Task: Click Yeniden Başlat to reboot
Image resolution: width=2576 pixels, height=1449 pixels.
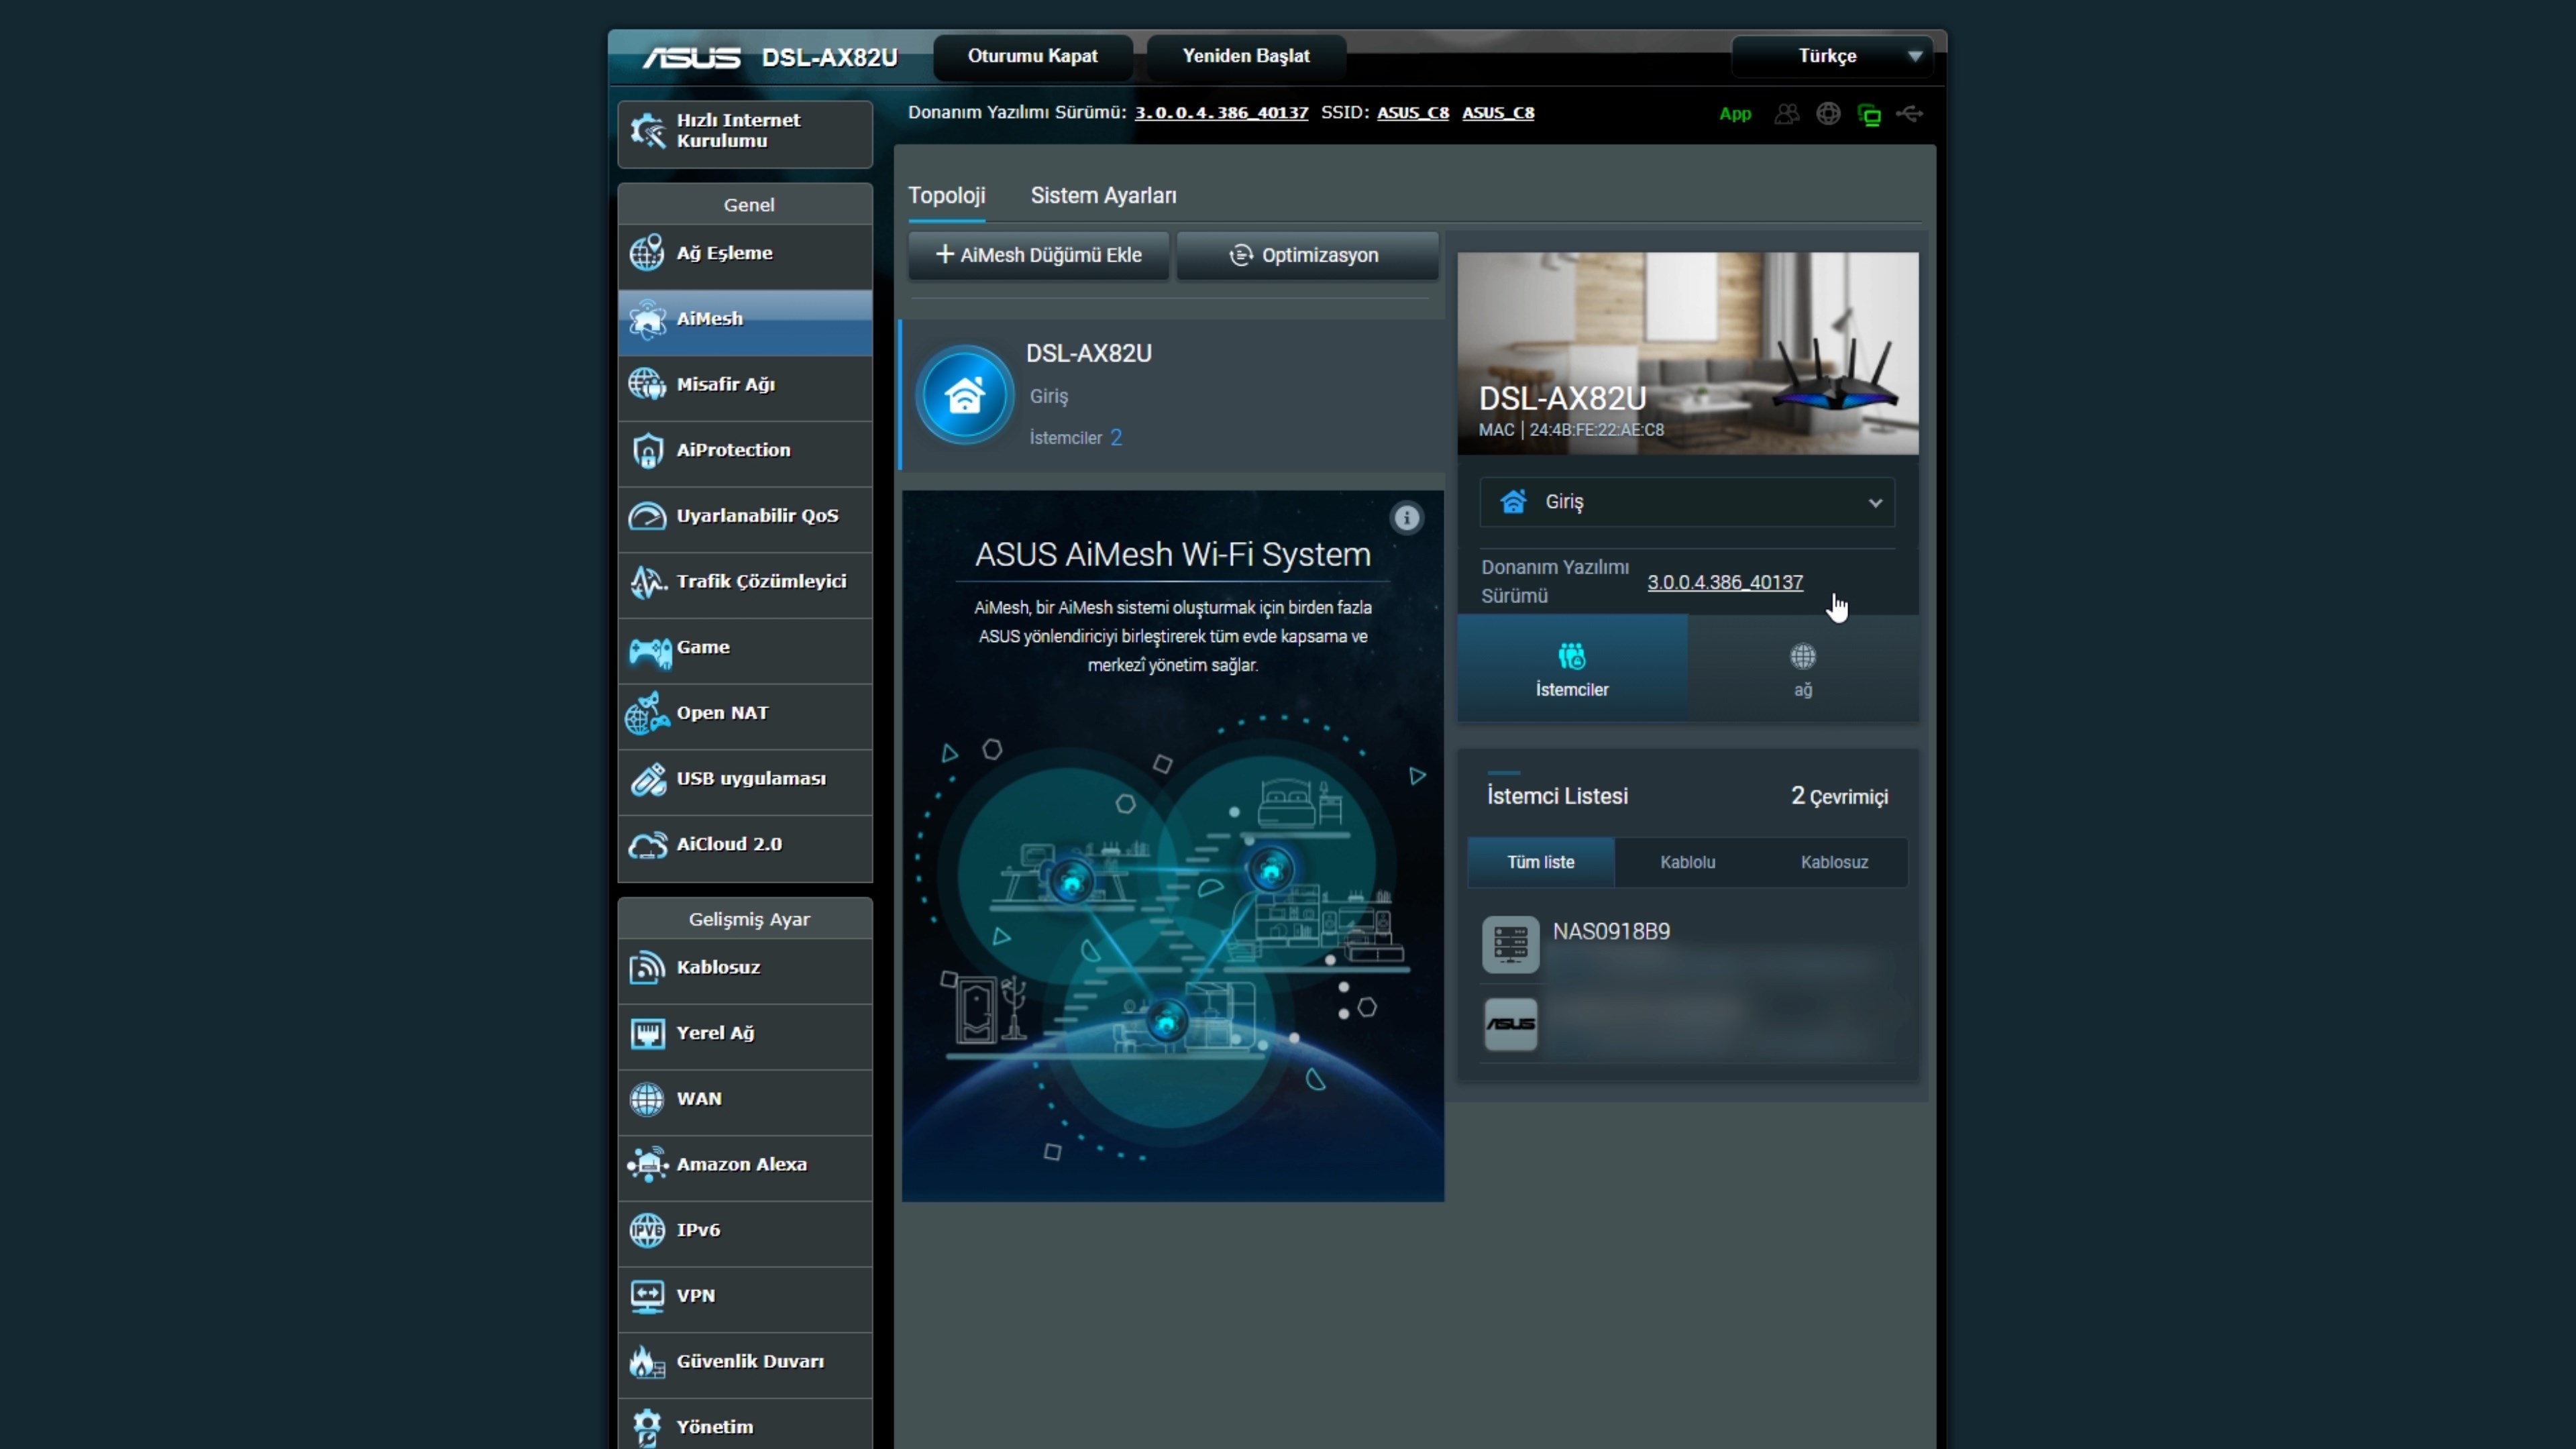Action: pyautogui.click(x=1246, y=56)
